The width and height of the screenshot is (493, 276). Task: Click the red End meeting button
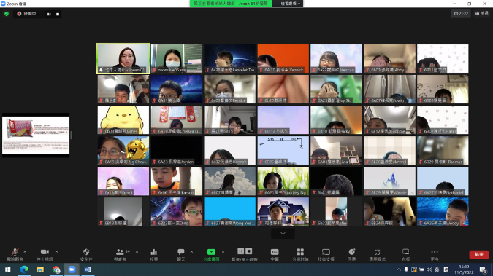pyautogui.click(x=479, y=254)
